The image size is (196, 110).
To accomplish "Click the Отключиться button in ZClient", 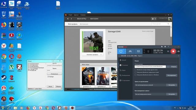I will [55, 74].
